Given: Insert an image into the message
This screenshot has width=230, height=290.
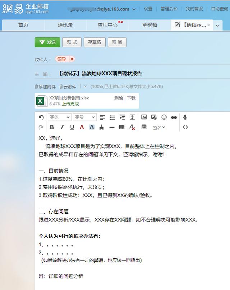Looking at the screenshot, I should [144, 117].
